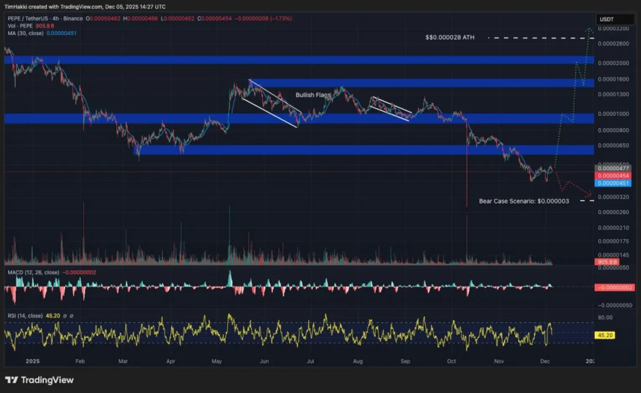641x393 pixels.
Task: Toggle the MACD (12, 26, close) indicator
Action: [33, 272]
